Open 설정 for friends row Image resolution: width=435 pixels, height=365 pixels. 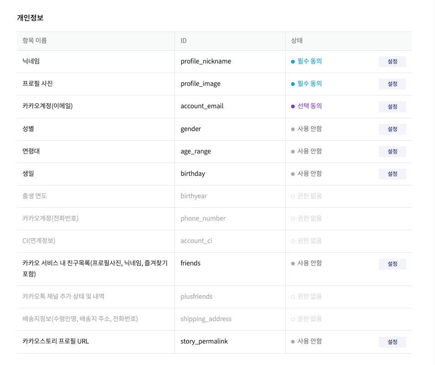coord(392,264)
